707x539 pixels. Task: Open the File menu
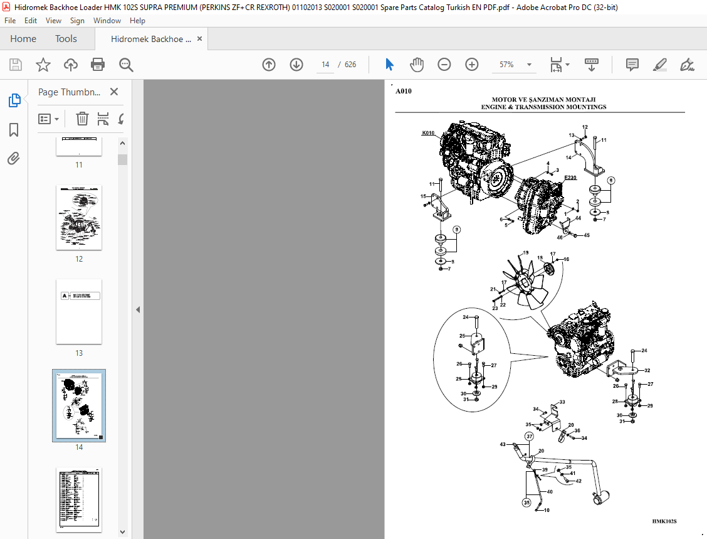point(10,21)
